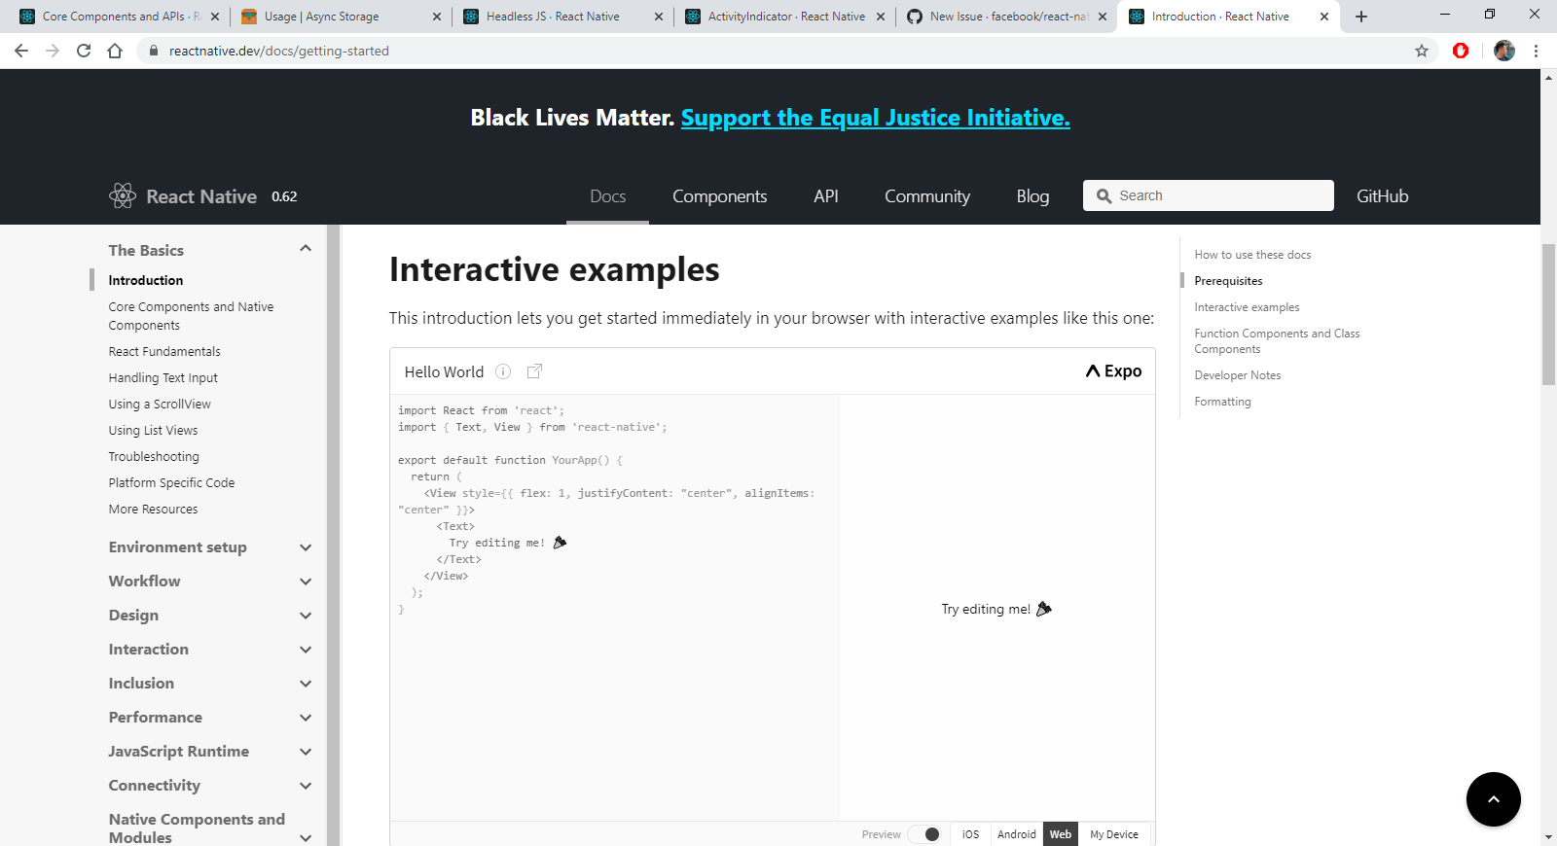Open the Chrome profile avatar
This screenshot has width=1557, height=846.
coord(1504,51)
